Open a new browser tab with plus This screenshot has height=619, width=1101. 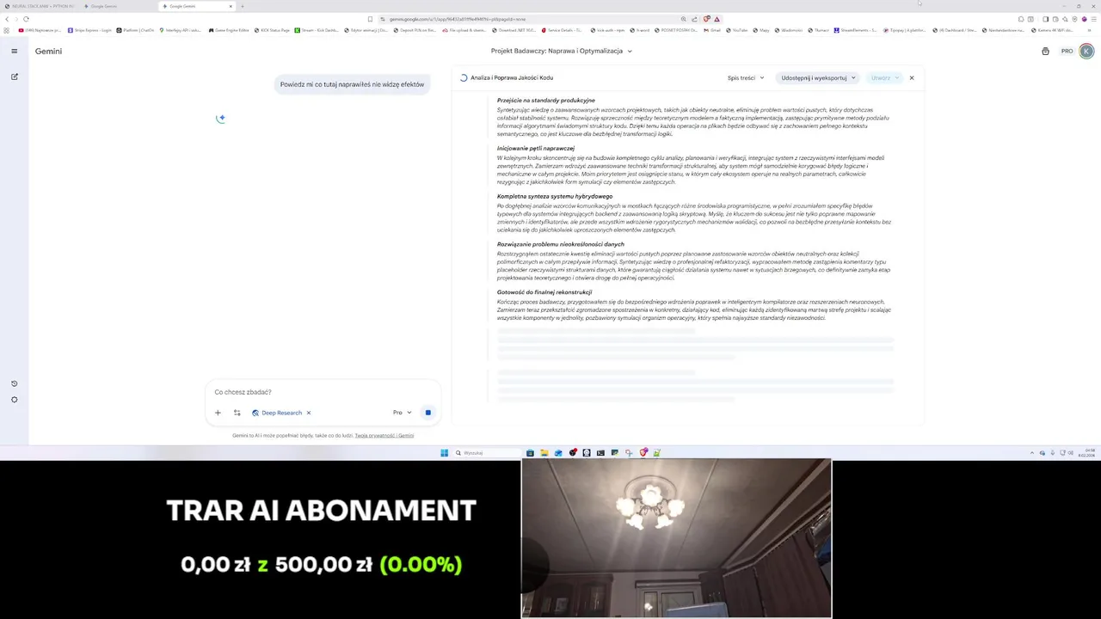pos(243,6)
